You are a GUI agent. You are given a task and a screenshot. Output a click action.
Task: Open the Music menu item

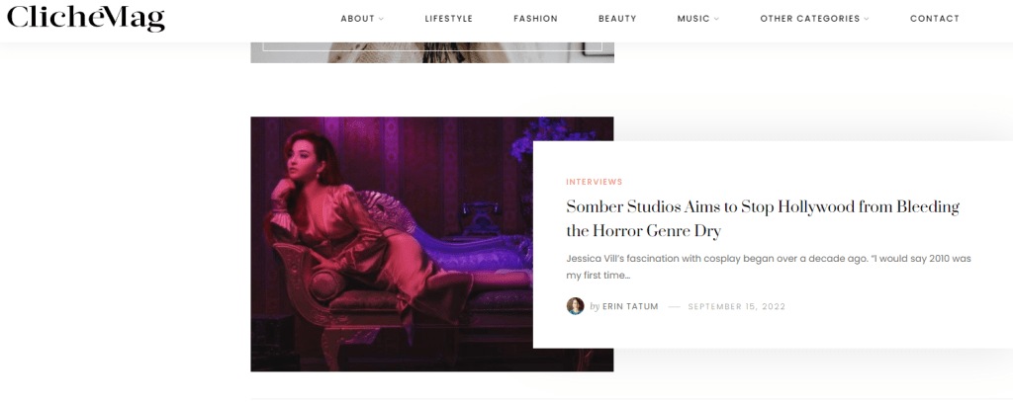coord(693,19)
